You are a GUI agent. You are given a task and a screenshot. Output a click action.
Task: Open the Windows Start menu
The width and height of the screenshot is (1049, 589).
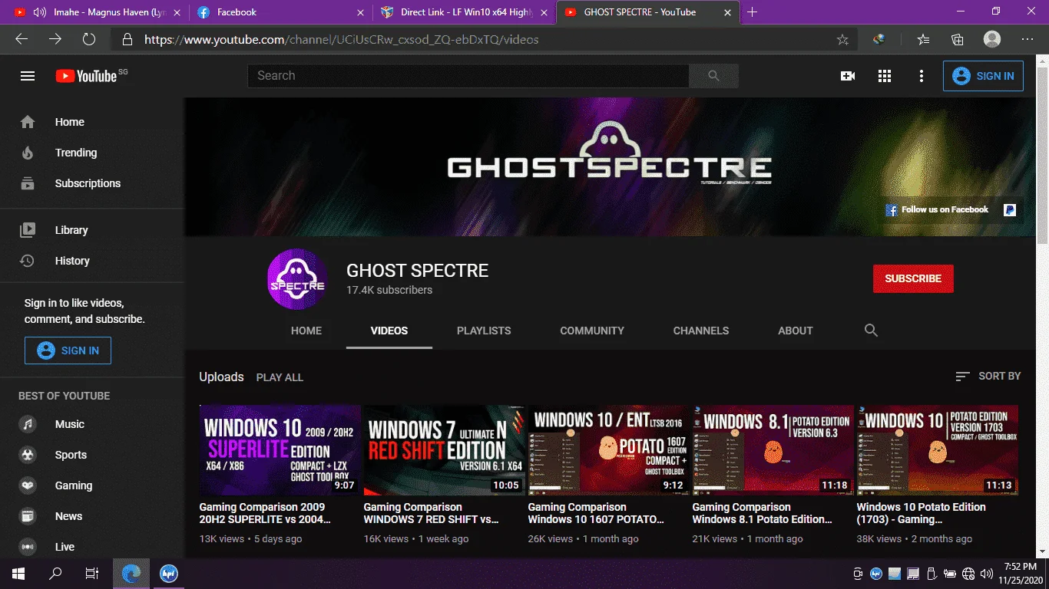(x=18, y=574)
